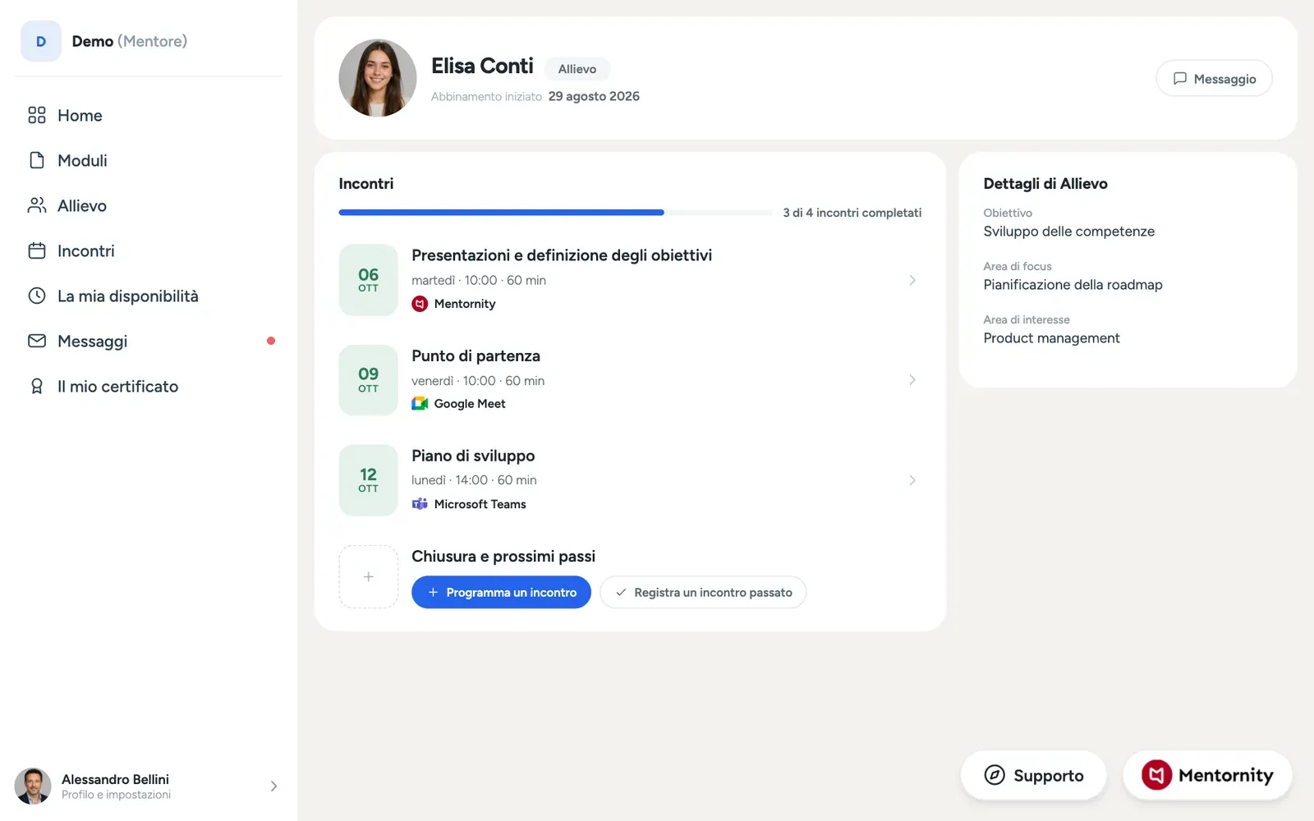Open the Supporto button
The width and height of the screenshot is (1314, 821).
point(1033,775)
